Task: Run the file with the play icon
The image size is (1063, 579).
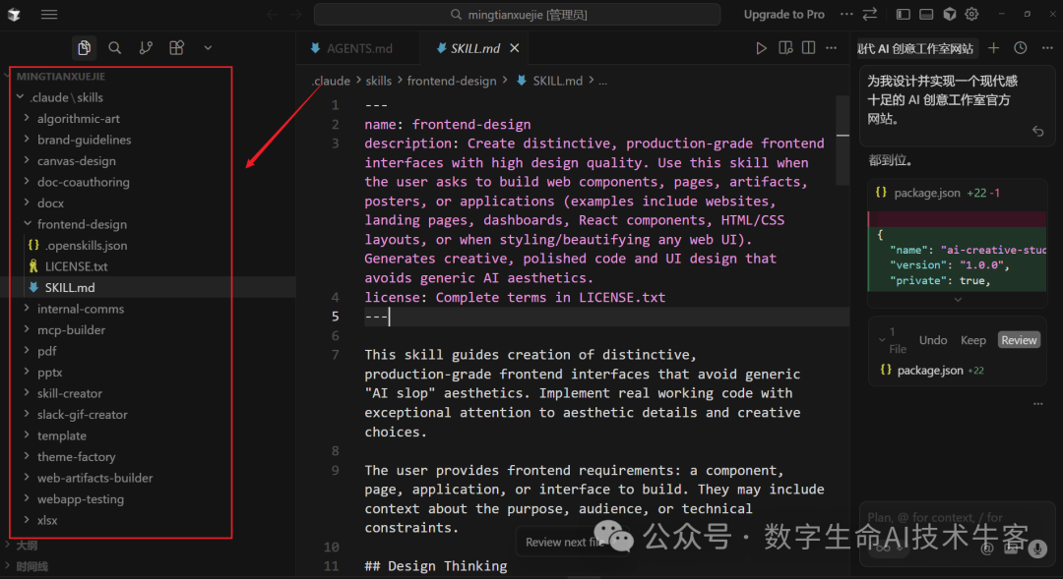Action: (x=761, y=48)
